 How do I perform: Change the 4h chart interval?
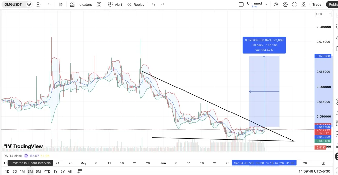pos(50,4)
